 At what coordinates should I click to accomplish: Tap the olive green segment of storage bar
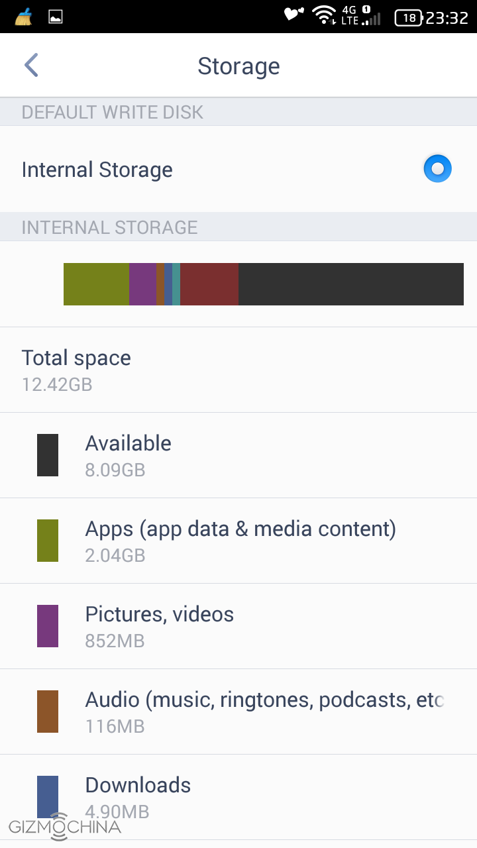tap(96, 284)
